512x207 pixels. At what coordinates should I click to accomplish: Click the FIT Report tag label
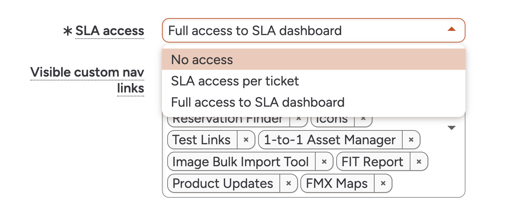pos(372,162)
